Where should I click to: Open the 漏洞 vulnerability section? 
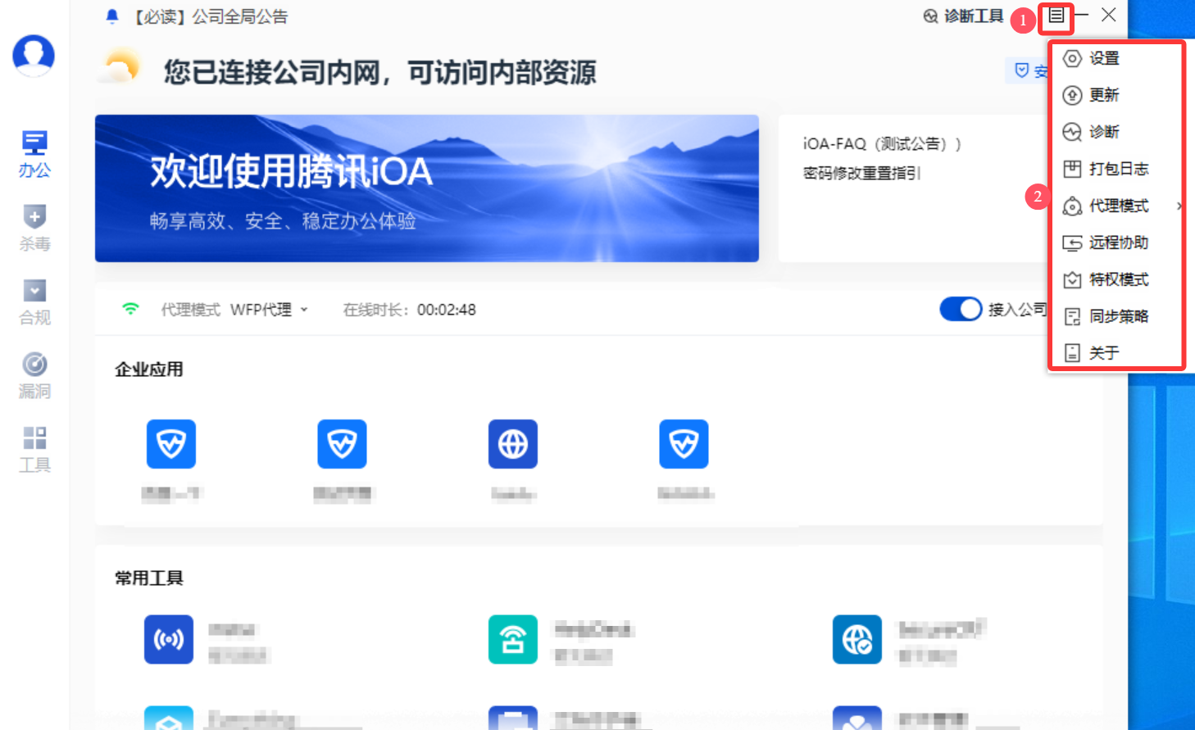point(34,375)
